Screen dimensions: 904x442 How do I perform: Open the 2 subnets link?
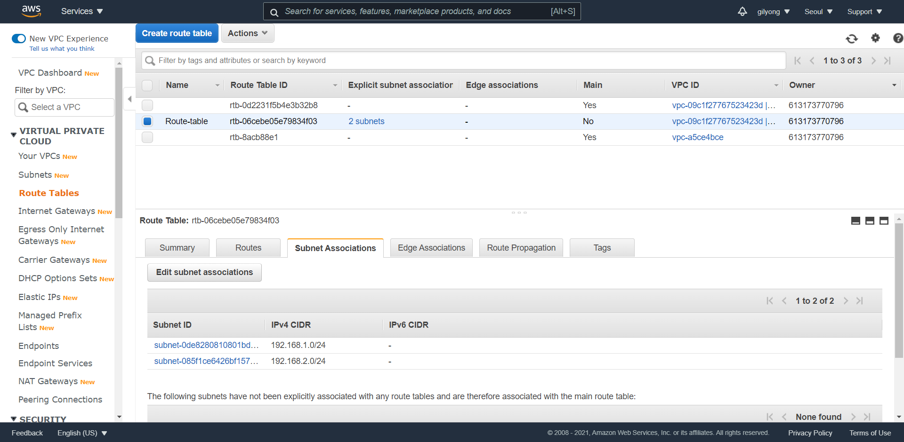point(366,121)
